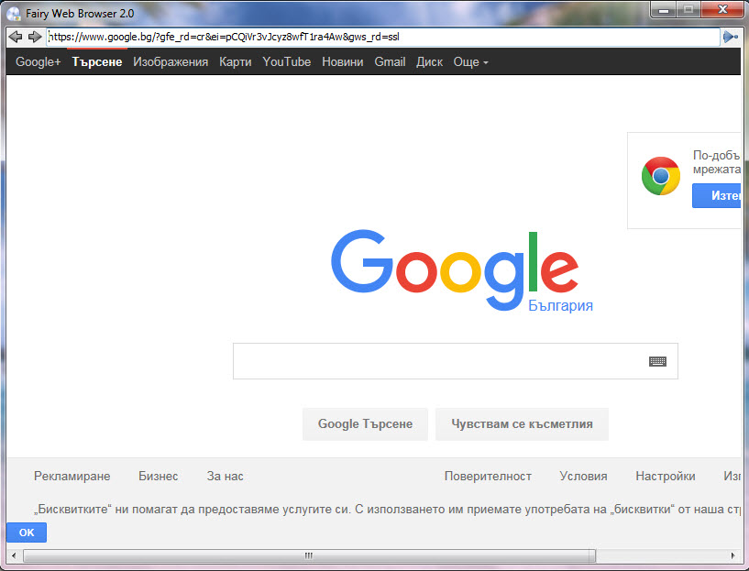This screenshot has width=749, height=571.
Task: Click into the Google search field
Action: [456, 361]
